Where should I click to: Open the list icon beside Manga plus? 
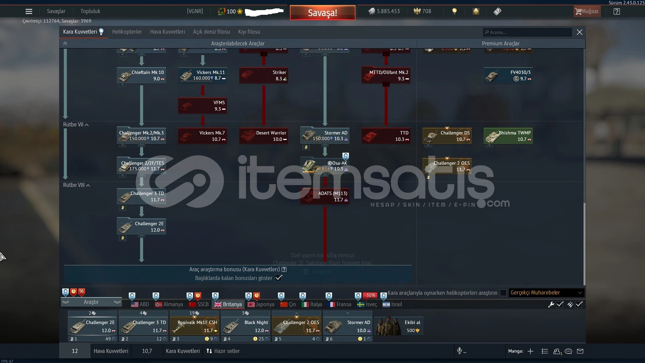pyautogui.click(x=545, y=351)
